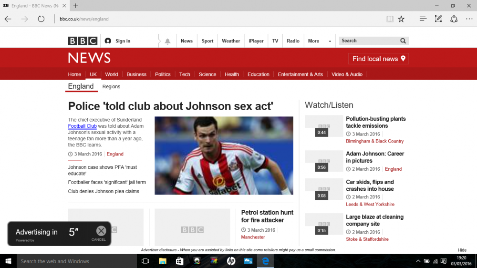Open Task View on taskbar

[x=145, y=261]
